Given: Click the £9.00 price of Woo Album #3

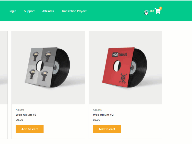Looking at the screenshot, I should click(19, 120).
